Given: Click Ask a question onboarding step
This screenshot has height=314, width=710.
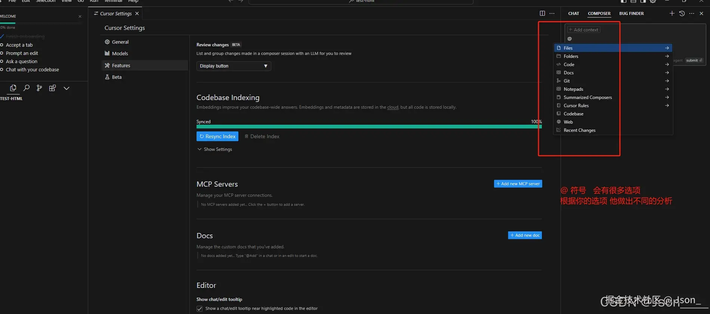Looking at the screenshot, I should click(x=21, y=61).
